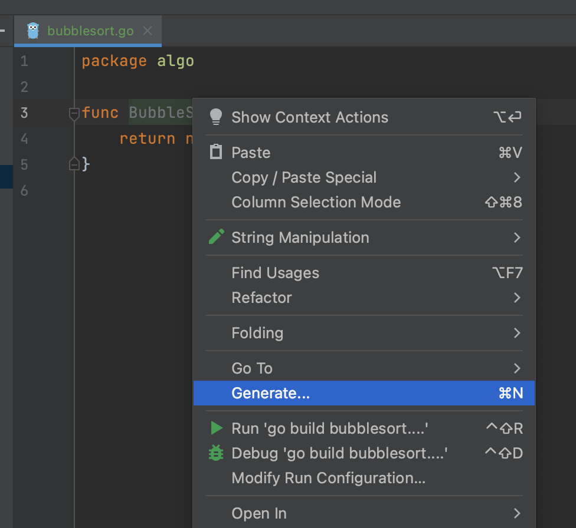Choose Find Usages in the context menu
The height and width of the screenshot is (528, 576).
tap(275, 273)
